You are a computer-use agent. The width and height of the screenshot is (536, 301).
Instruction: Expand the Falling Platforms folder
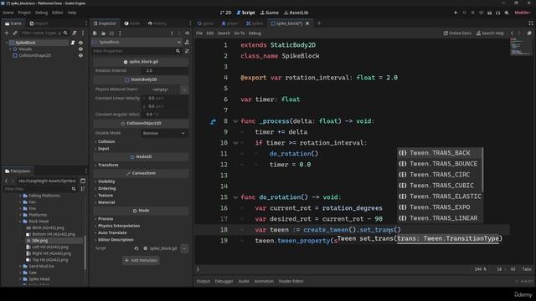20,196
